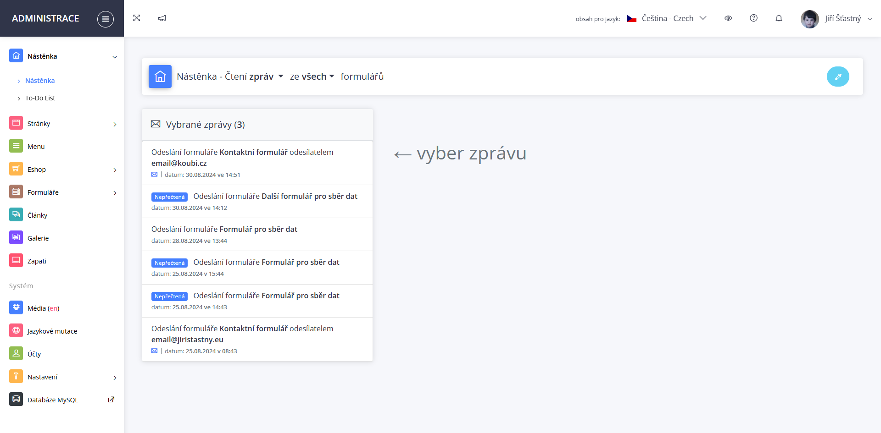
Task: Open To-Do List in sidebar
Action: click(40, 98)
